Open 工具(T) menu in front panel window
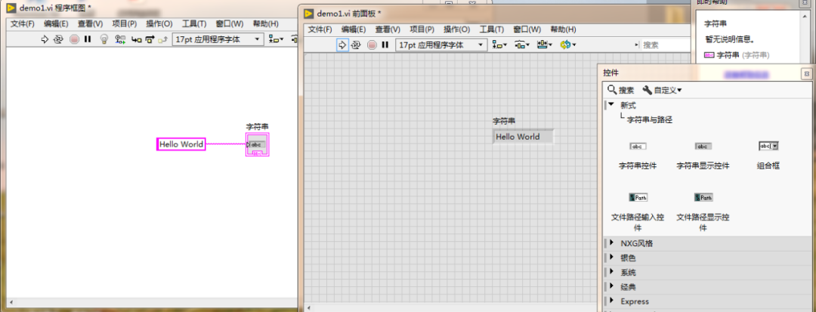Screen dimensions: 816x312 [492, 29]
